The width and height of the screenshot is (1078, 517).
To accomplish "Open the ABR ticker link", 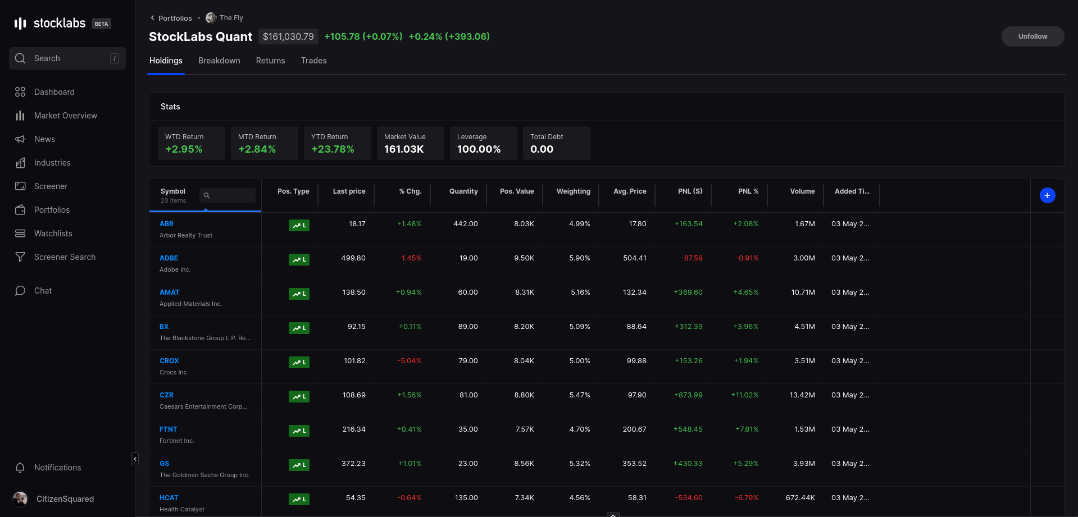I will pyautogui.click(x=166, y=224).
